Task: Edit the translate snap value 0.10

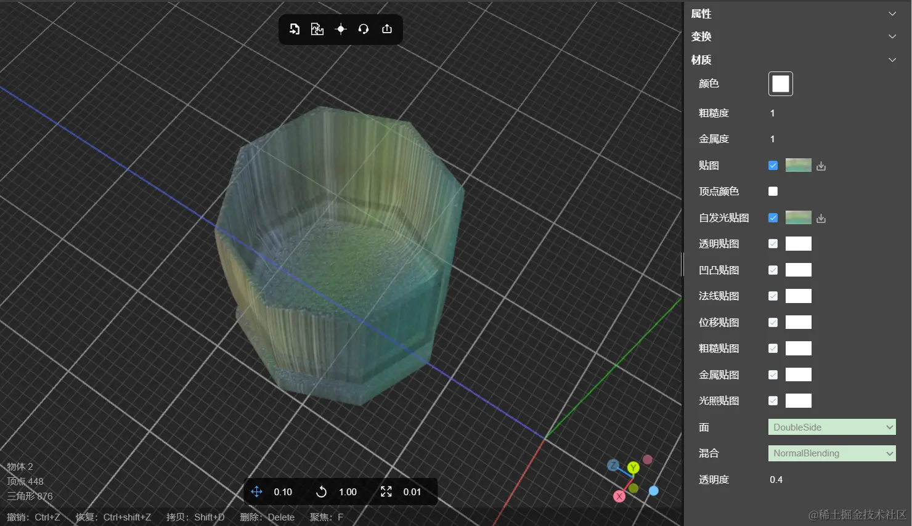Action: coord(283,492)
